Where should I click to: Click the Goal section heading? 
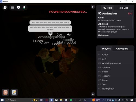[101, 17]
